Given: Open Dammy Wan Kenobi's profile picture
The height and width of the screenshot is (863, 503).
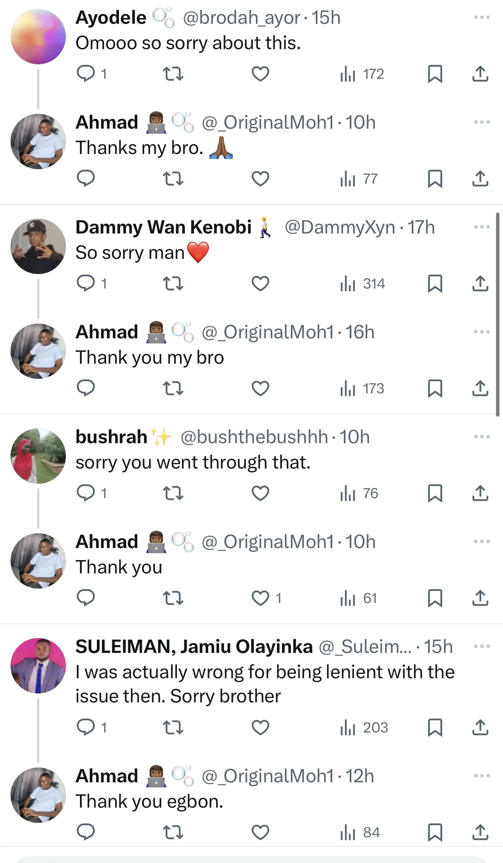Looking at the screenshot, I should (x=38, y=246).
